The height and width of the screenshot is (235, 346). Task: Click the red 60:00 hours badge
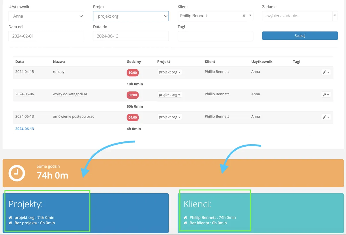pos(133,95)
